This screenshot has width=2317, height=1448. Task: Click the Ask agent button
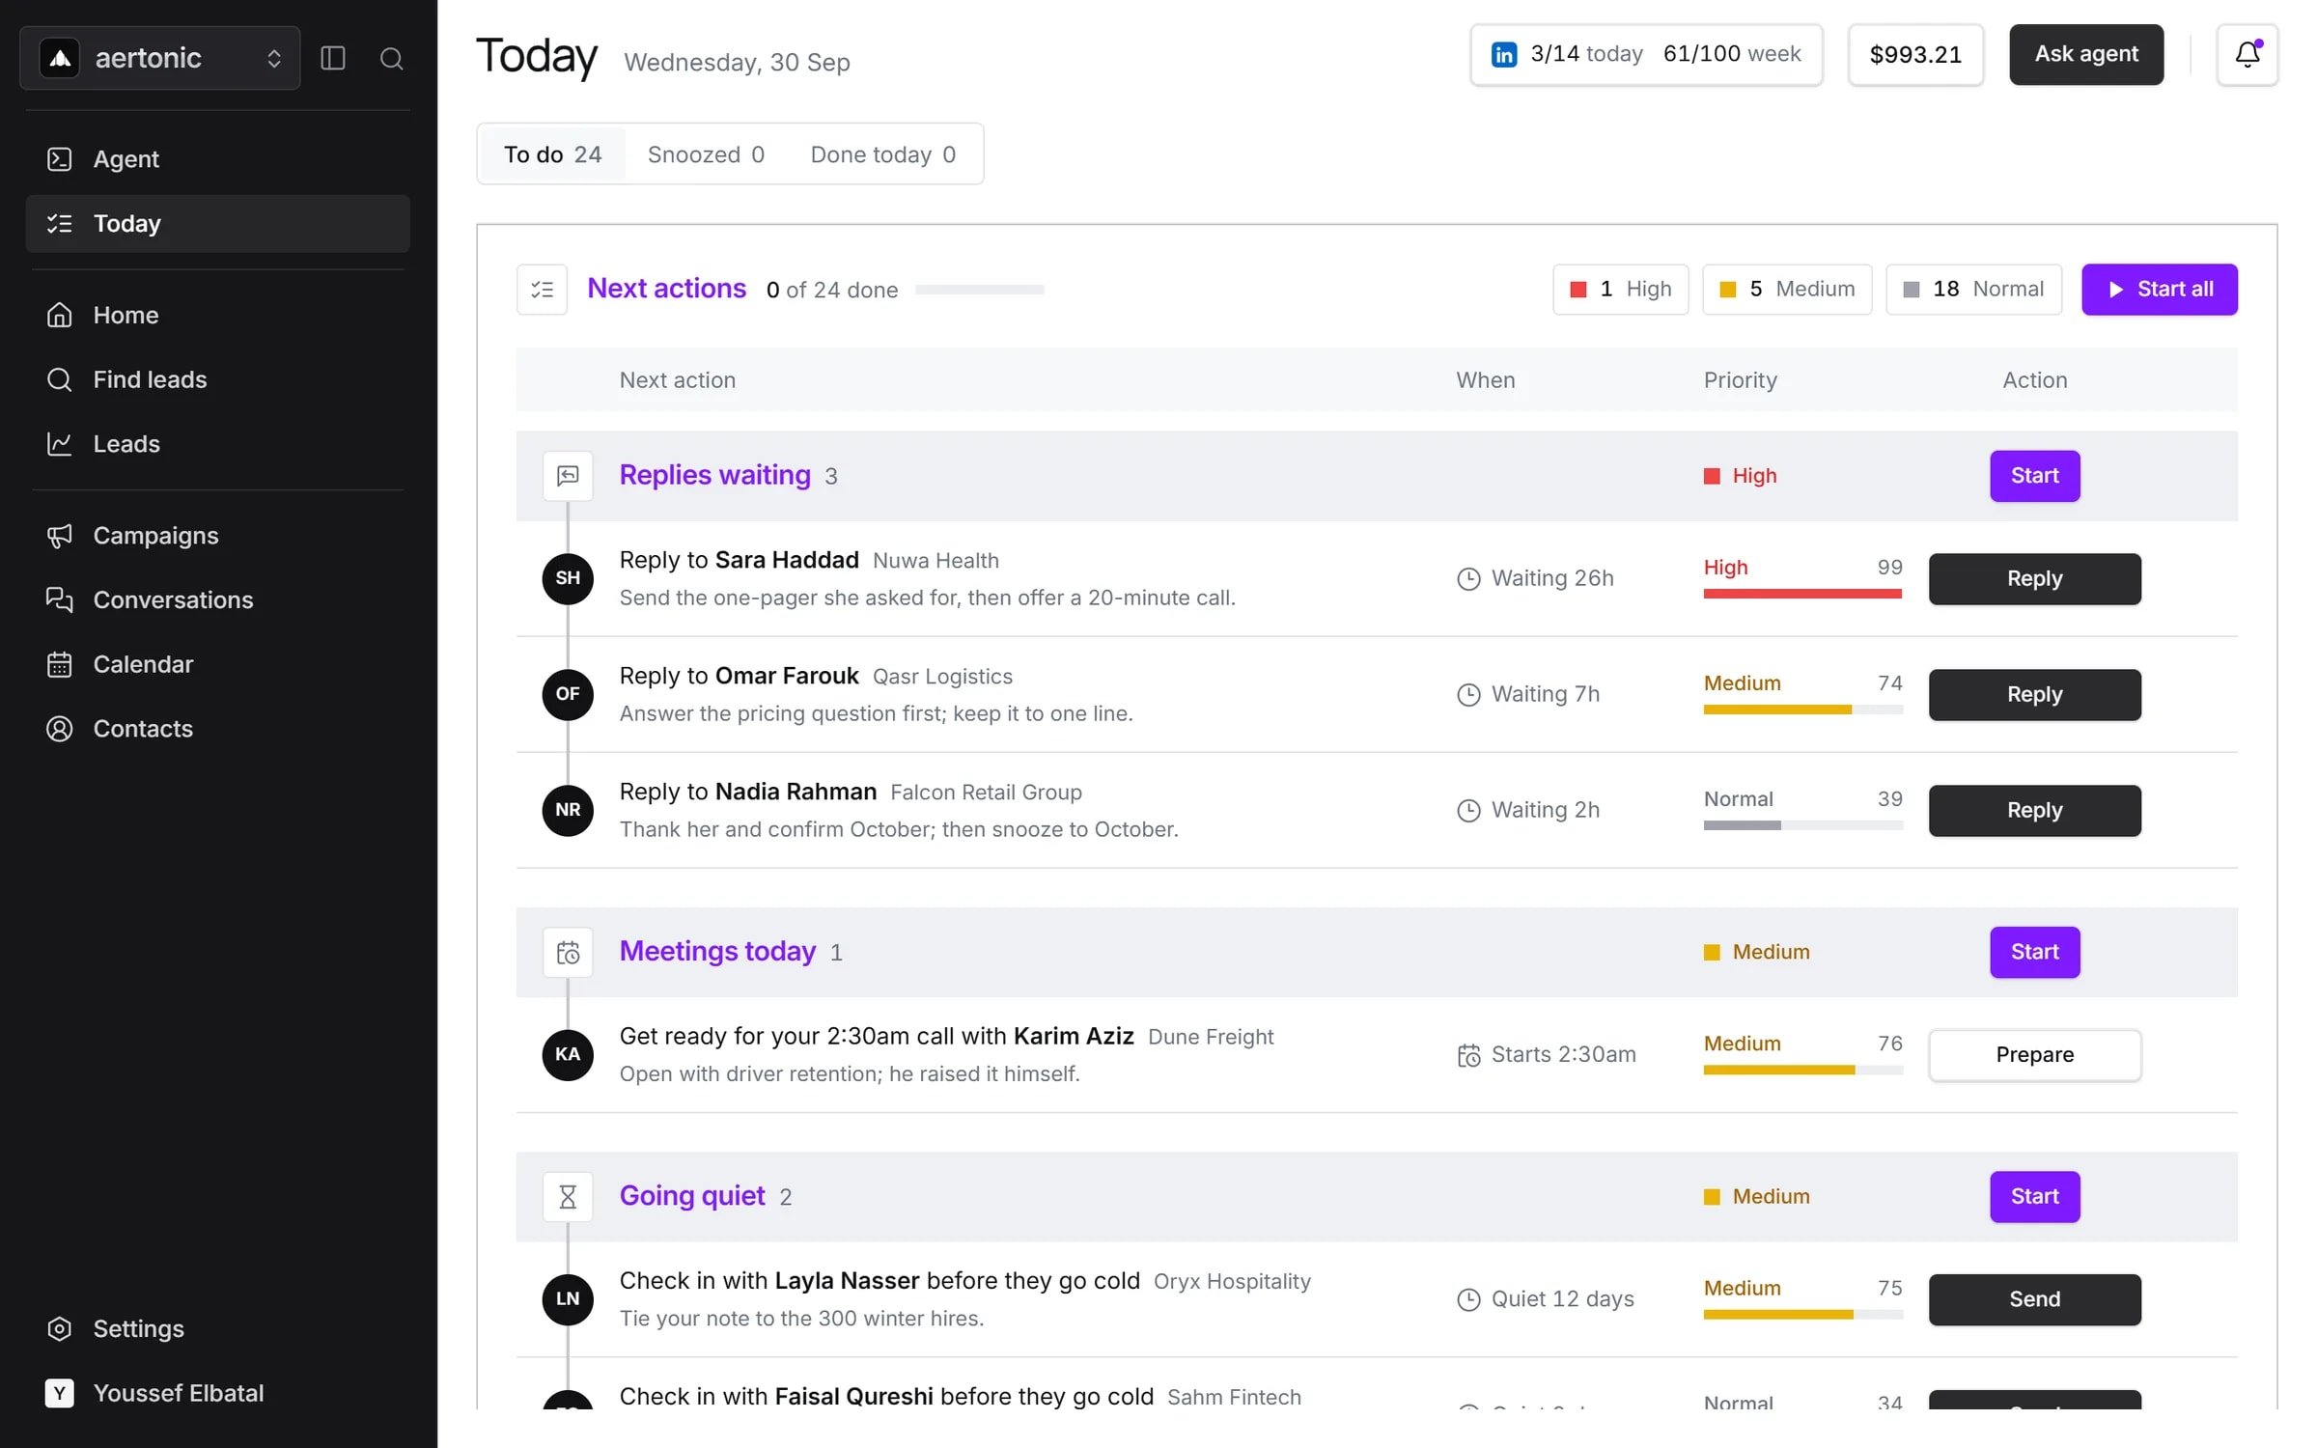[x=2085, y=54]
